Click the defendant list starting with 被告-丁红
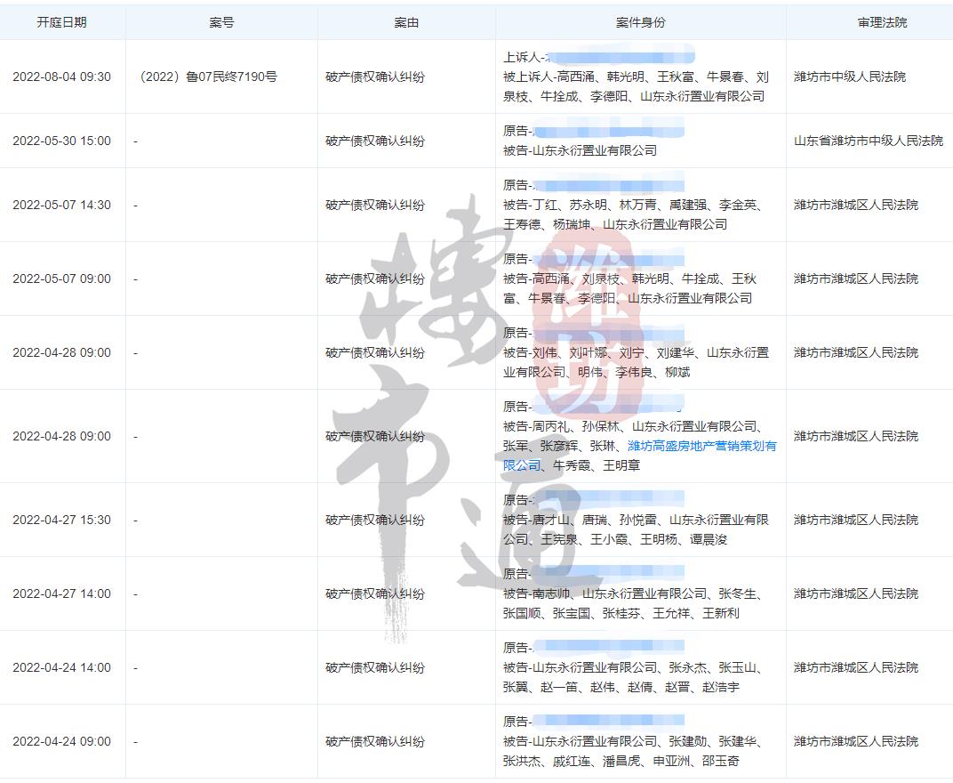Image resolution: width=953 pixels, height=783 pixels. [632, 214]
